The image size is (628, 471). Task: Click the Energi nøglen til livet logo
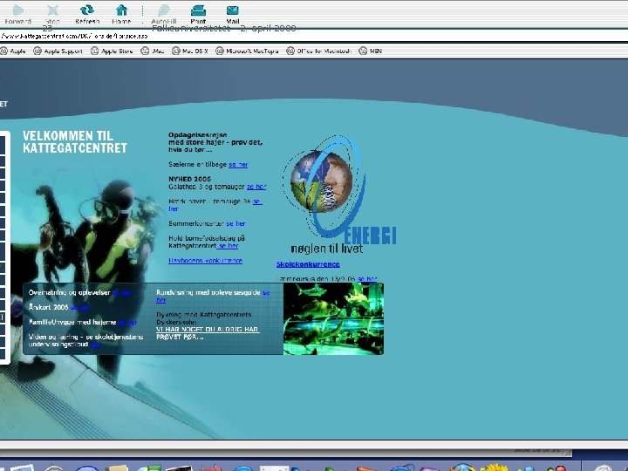click(338, 195)
